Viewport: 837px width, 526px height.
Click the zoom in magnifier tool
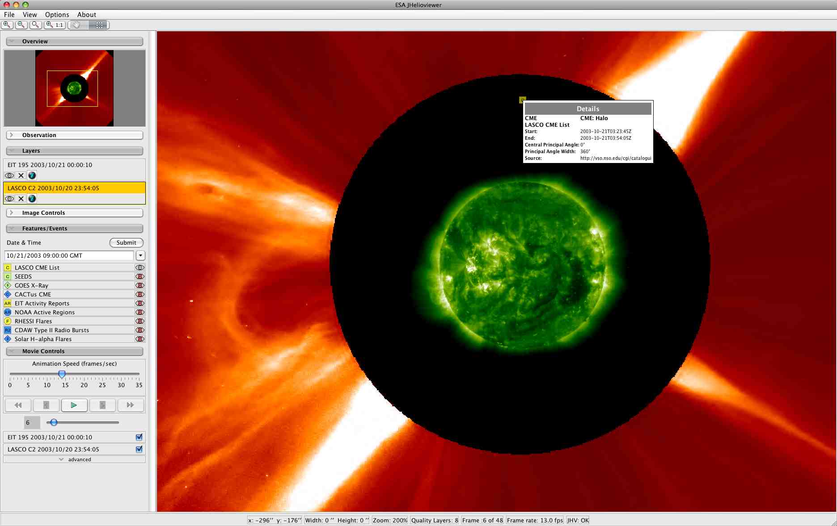coord(7,25)
